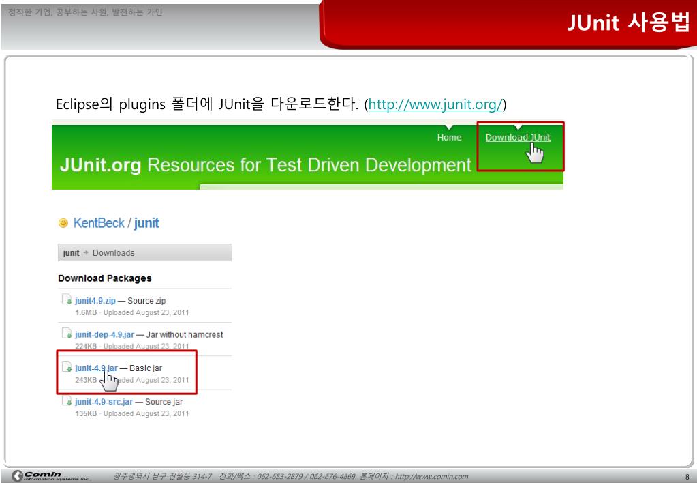
Task: Click the download icon beside junit-4.9.jar
Action: [x=67, y=367]
